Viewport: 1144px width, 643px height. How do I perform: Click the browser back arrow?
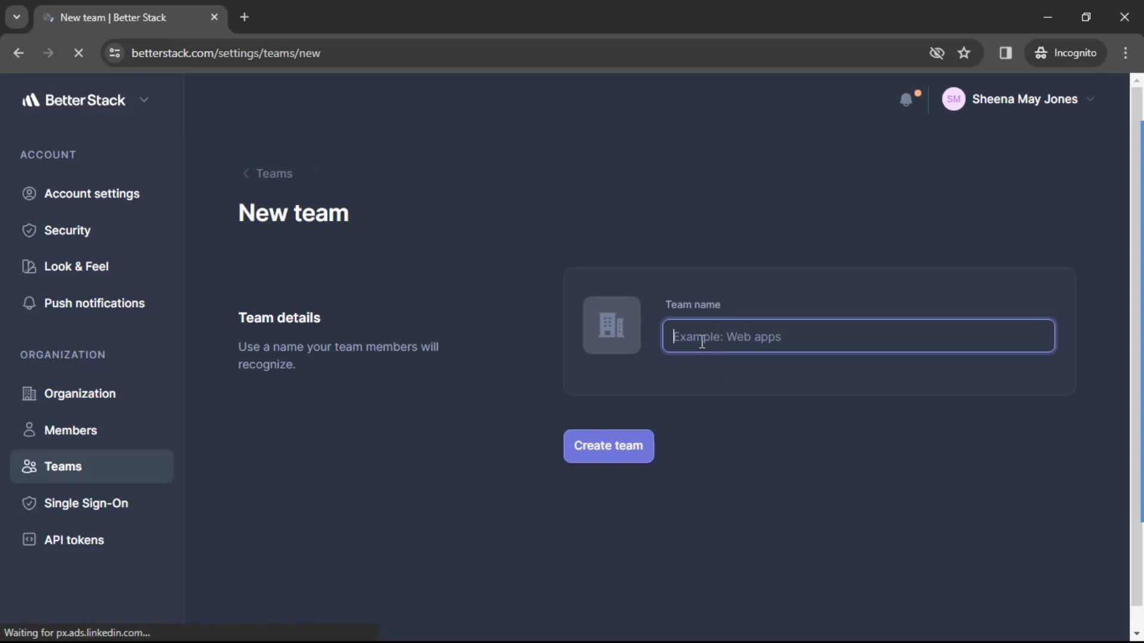click(x=18, y=53)
